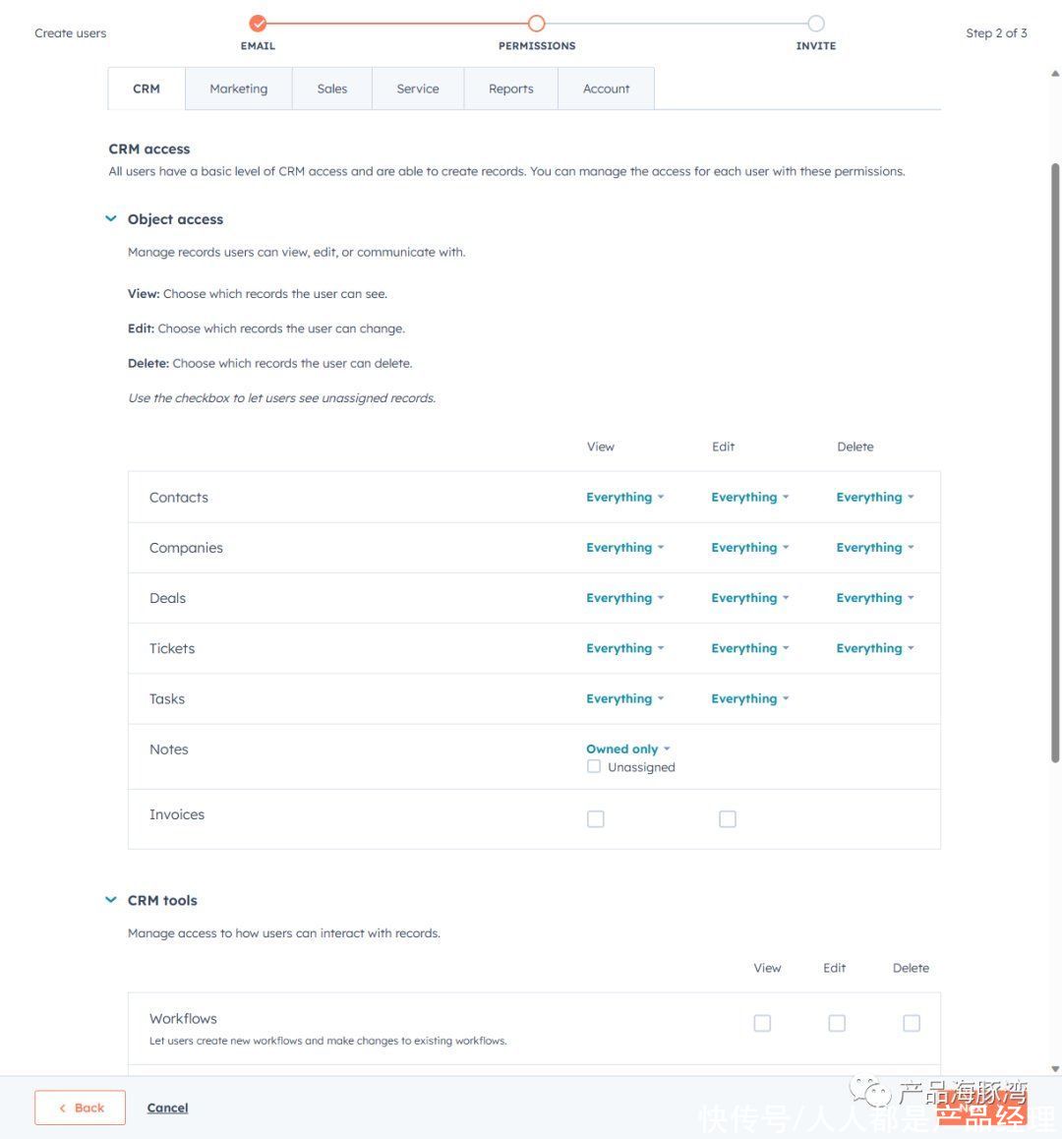Enable Invoices View checkbox
1062x1139 pixels.
point(596,818)
